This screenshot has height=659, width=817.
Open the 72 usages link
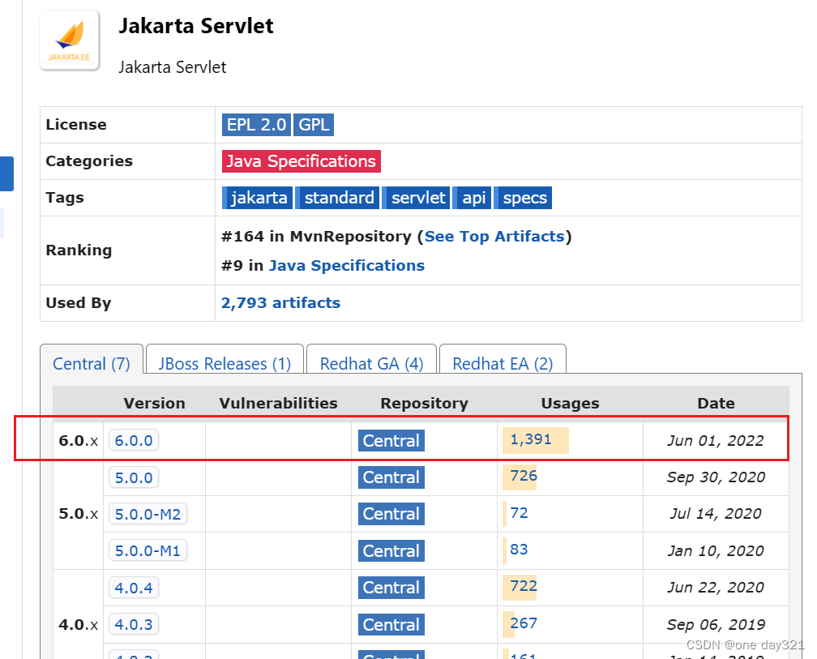(519, 513)
